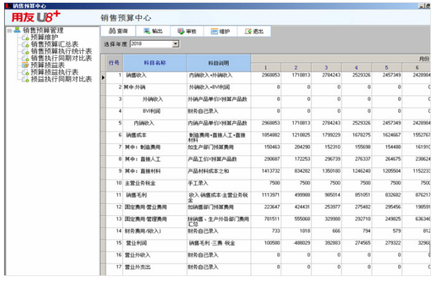Select the row marker for row 1
438x281 pixels.
click(x=103, y=78)
